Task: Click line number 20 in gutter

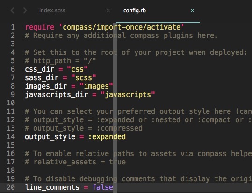Action: (11, 187)
